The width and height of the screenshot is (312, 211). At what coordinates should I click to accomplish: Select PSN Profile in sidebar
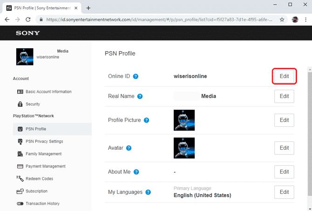point(52,129)
